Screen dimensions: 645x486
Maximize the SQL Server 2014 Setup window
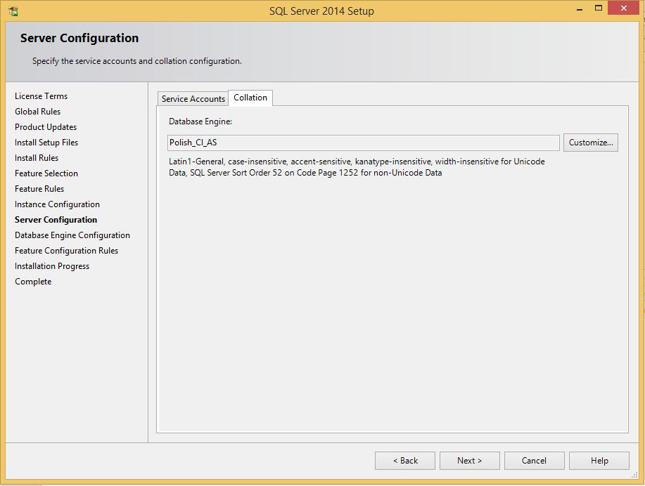(599, 8)
